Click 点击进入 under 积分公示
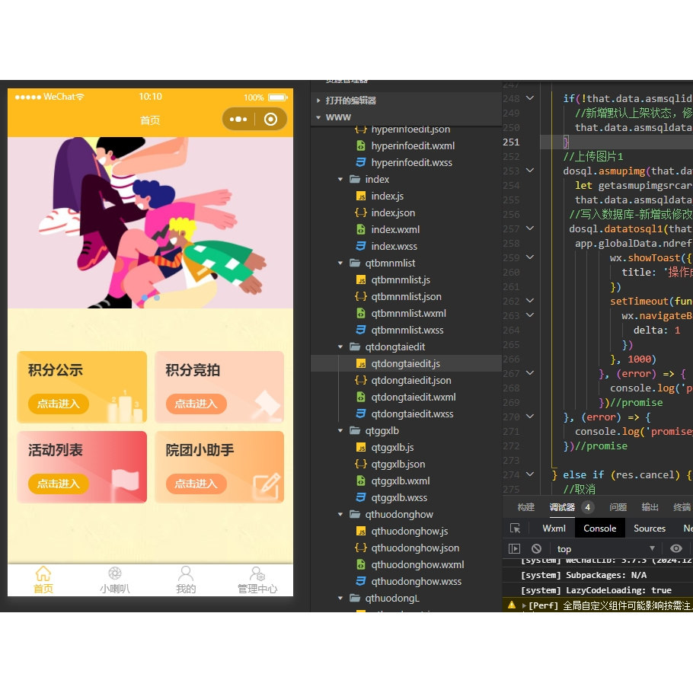This screenshot has width=693, height=693. (58, 404)
